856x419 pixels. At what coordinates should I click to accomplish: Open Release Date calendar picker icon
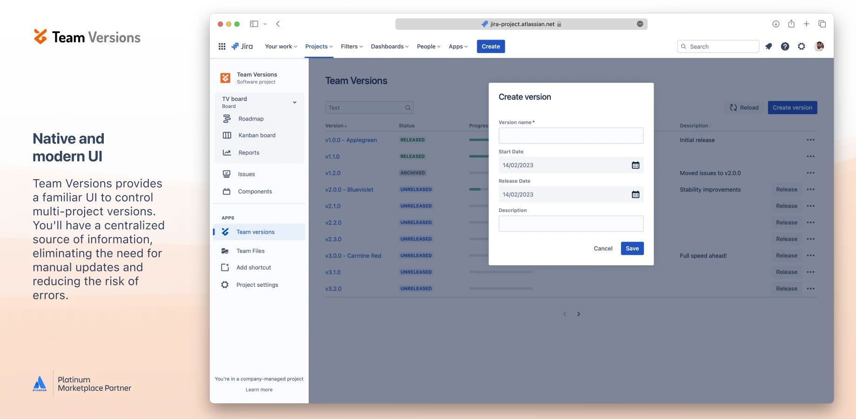[x=635, y=195]
